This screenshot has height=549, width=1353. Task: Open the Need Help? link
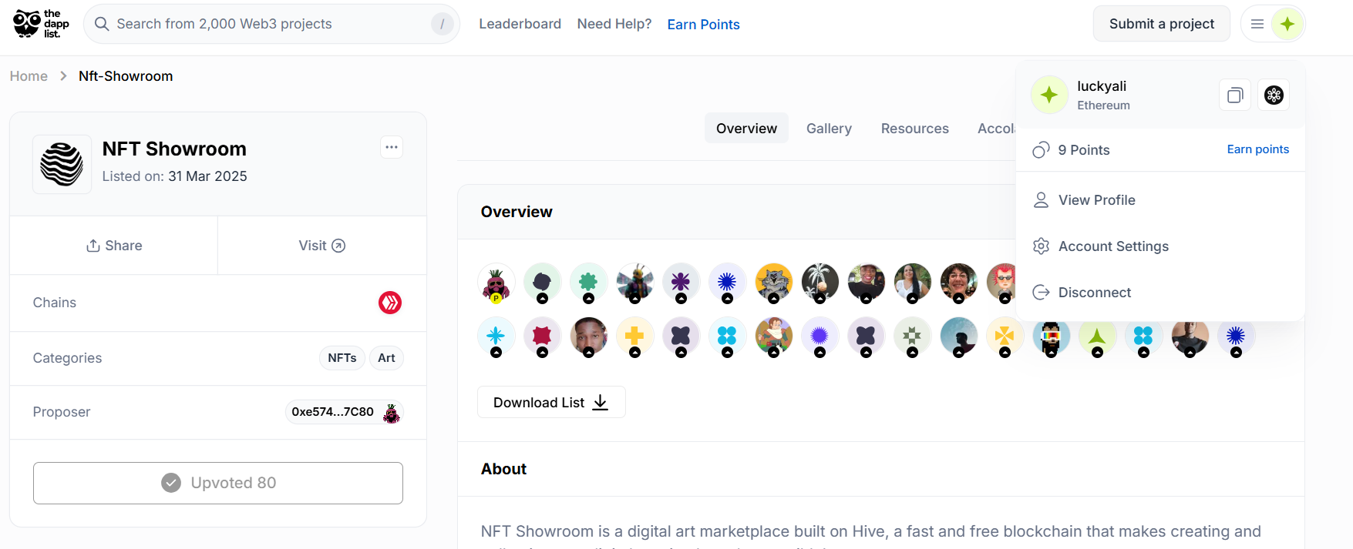(x=614, y=24)
